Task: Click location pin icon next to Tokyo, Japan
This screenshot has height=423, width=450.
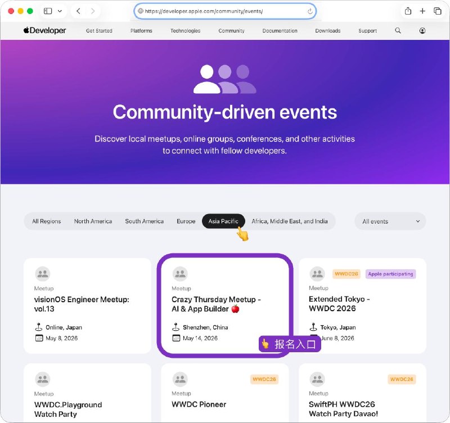Action: (313, 327)
